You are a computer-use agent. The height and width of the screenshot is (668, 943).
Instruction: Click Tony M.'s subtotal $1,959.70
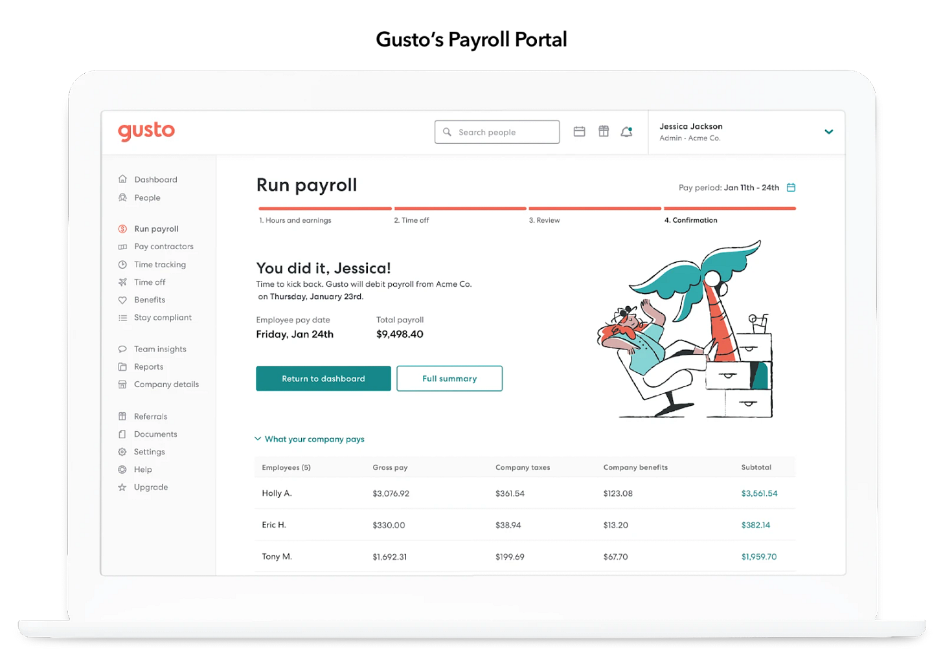pos(758,557)
